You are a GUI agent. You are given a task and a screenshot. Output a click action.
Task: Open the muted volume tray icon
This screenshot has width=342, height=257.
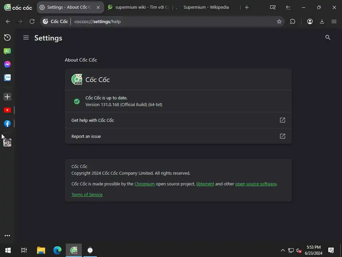pos(299,250)
